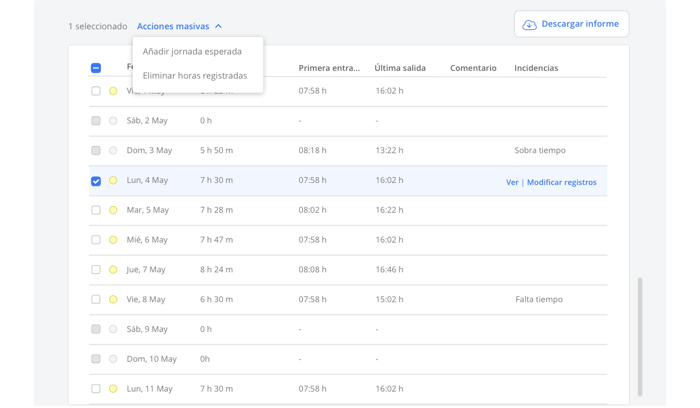Click the Dom, 3 May date cell
The width and height of the screenshot is (700, 408).
[149, 151]
